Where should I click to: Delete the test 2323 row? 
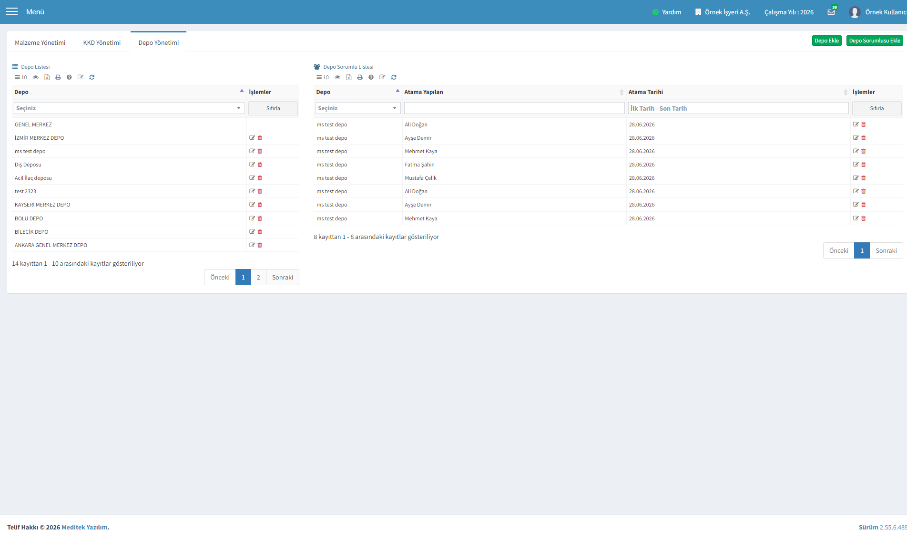pyautogui.click(x=260, y=191)
